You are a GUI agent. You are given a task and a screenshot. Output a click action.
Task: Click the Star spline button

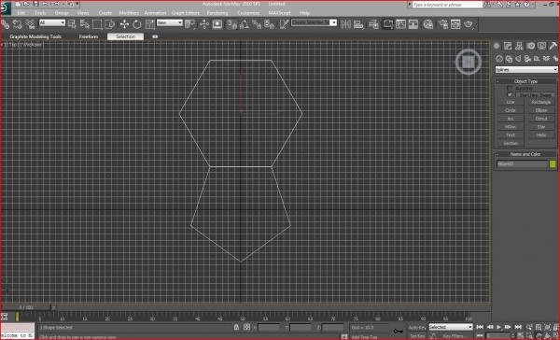(x=541, y=127)
